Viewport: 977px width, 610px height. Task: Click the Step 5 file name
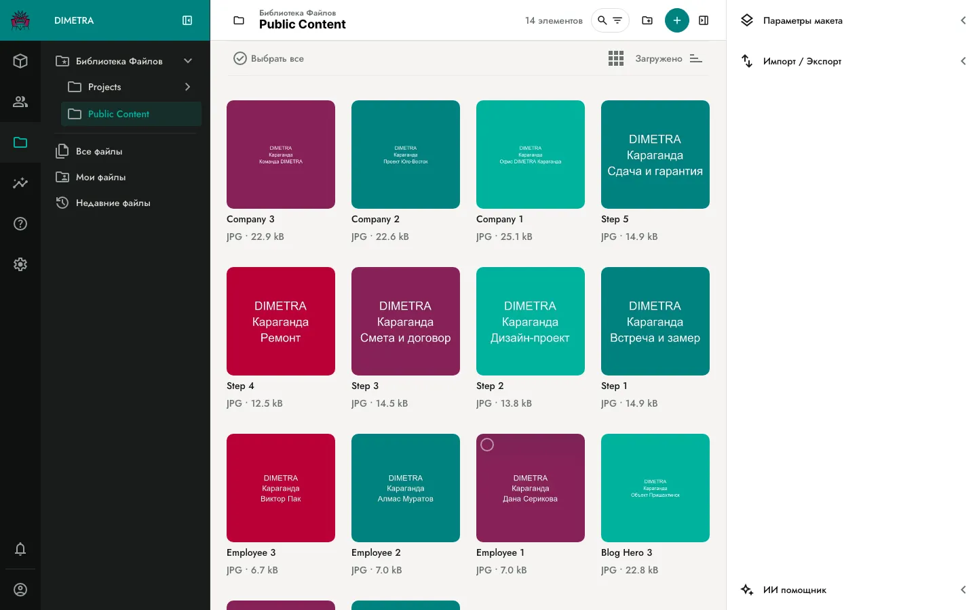[x=615, y=219]
